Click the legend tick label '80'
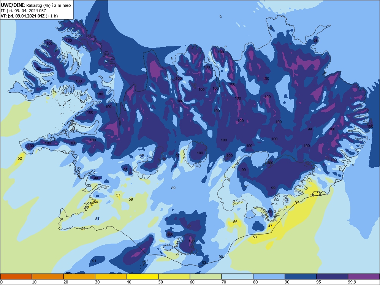Screen dimensions: 380x285 255,282
